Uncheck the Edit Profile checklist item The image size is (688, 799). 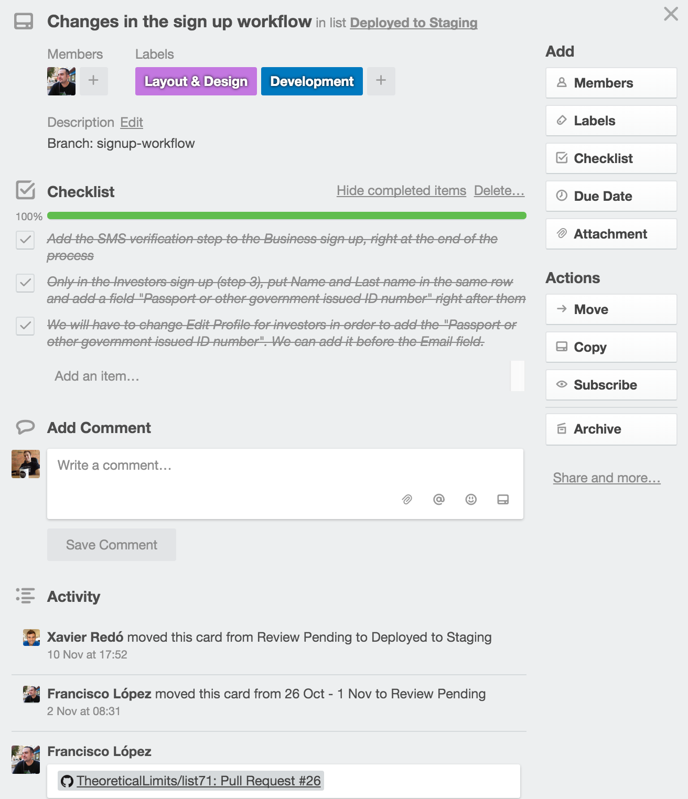tap(25, 326)
